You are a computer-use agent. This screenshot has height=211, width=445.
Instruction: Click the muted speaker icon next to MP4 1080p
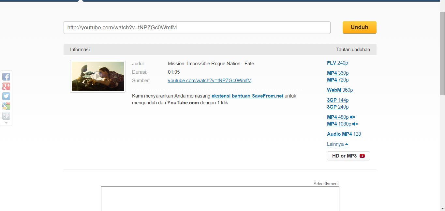pos(355,124)
